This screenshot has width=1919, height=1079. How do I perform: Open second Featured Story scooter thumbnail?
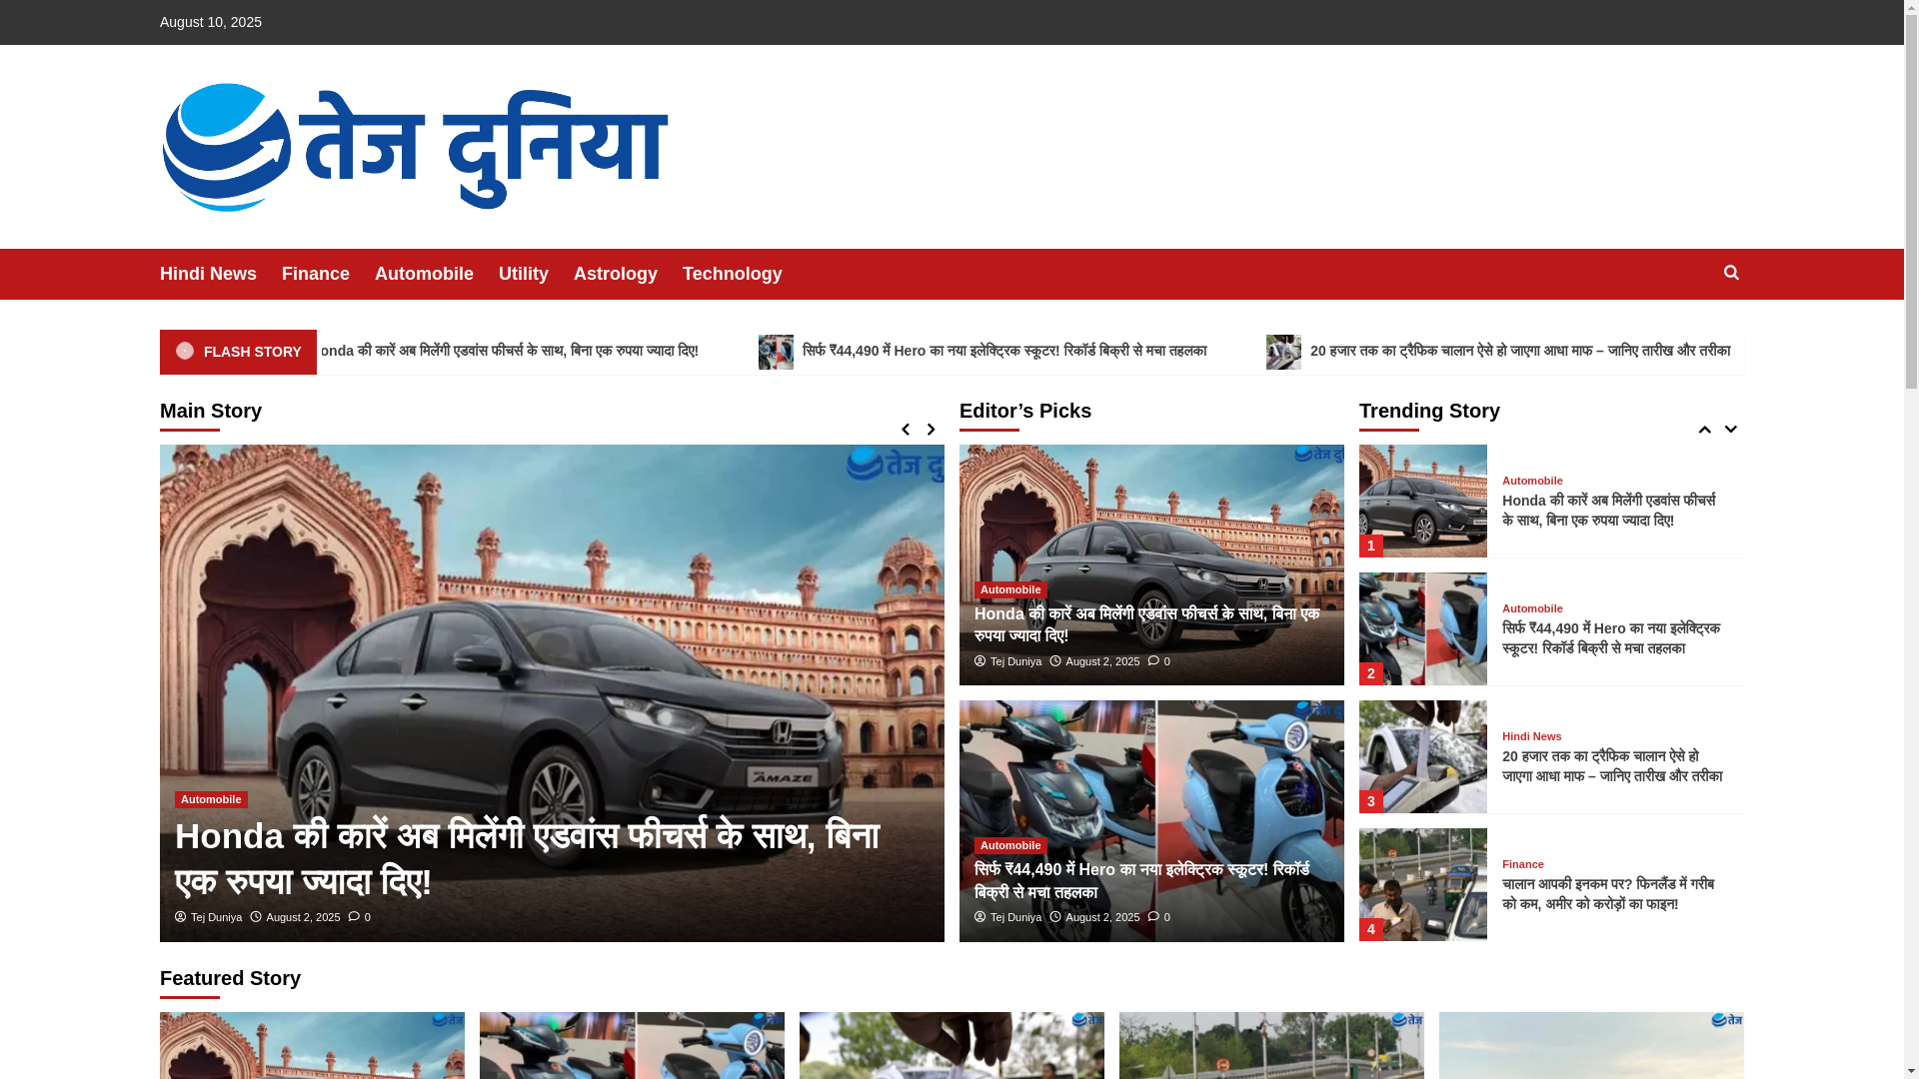tap(632, 1045)
